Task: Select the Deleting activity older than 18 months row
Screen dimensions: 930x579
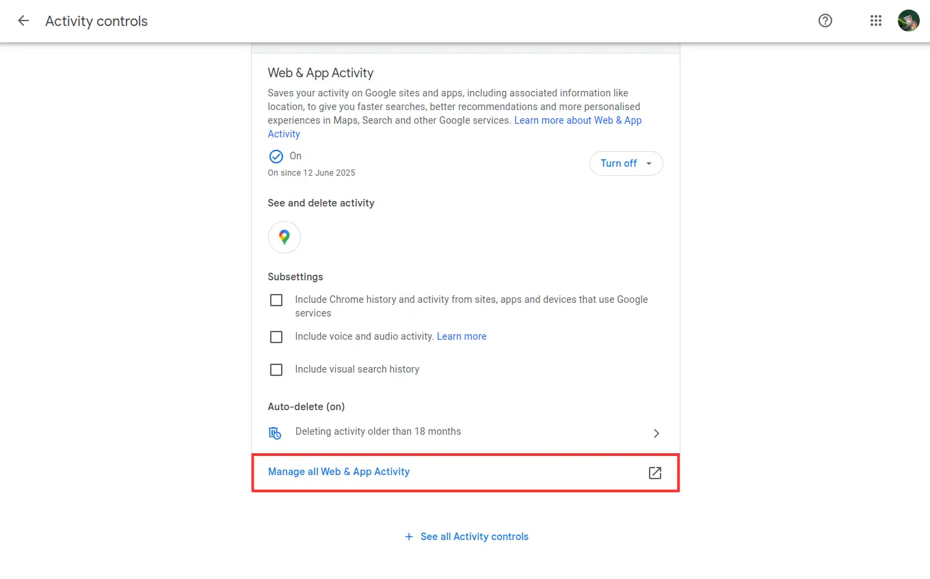Action: (378, 431)
